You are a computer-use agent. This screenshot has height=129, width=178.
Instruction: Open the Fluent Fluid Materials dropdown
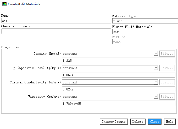pos(145,32)
